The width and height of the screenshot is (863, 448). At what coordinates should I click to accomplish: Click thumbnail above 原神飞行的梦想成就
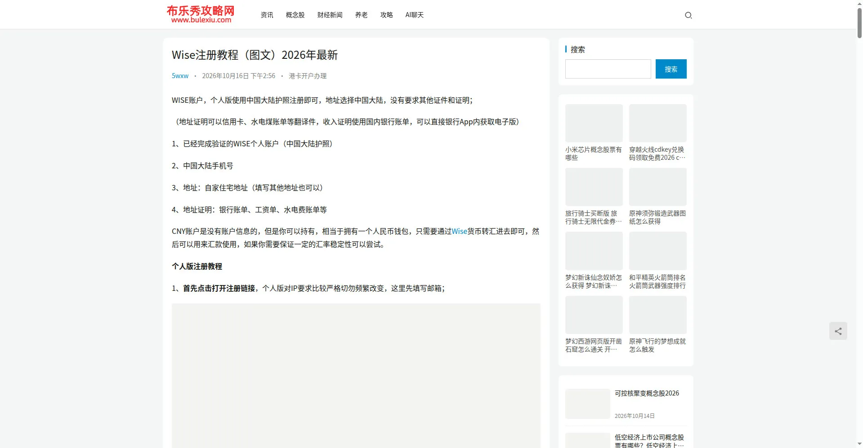(x=657, y=315)
